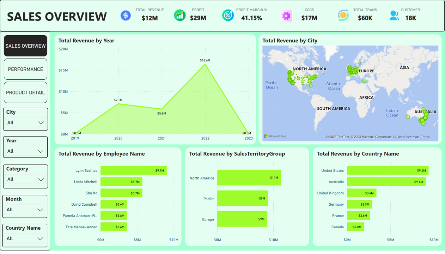Viewport: 445px width, 254px height.
Task: Click the United States revenue bar
Action: 387,171
